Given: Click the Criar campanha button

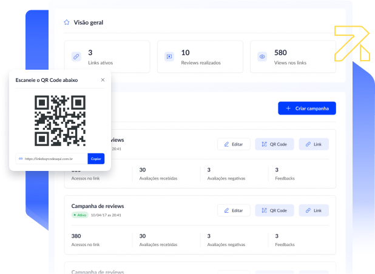Looking at the screenshot, I should click(306, 108).
